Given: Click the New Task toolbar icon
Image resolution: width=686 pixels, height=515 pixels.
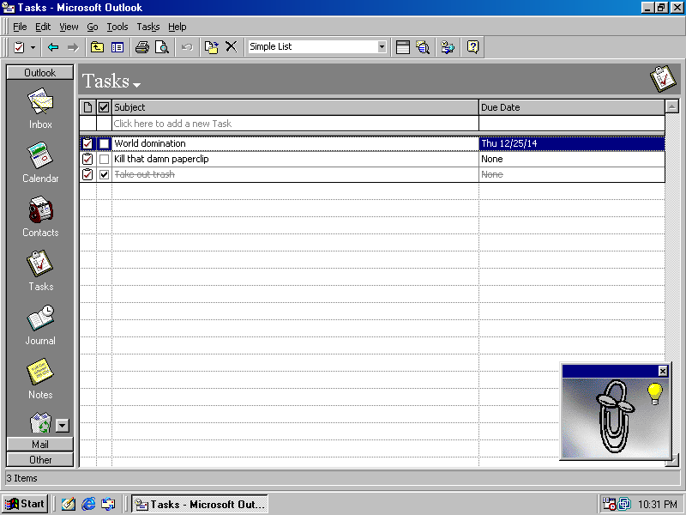Looking at the screenshot, I should tap(19, 47).
